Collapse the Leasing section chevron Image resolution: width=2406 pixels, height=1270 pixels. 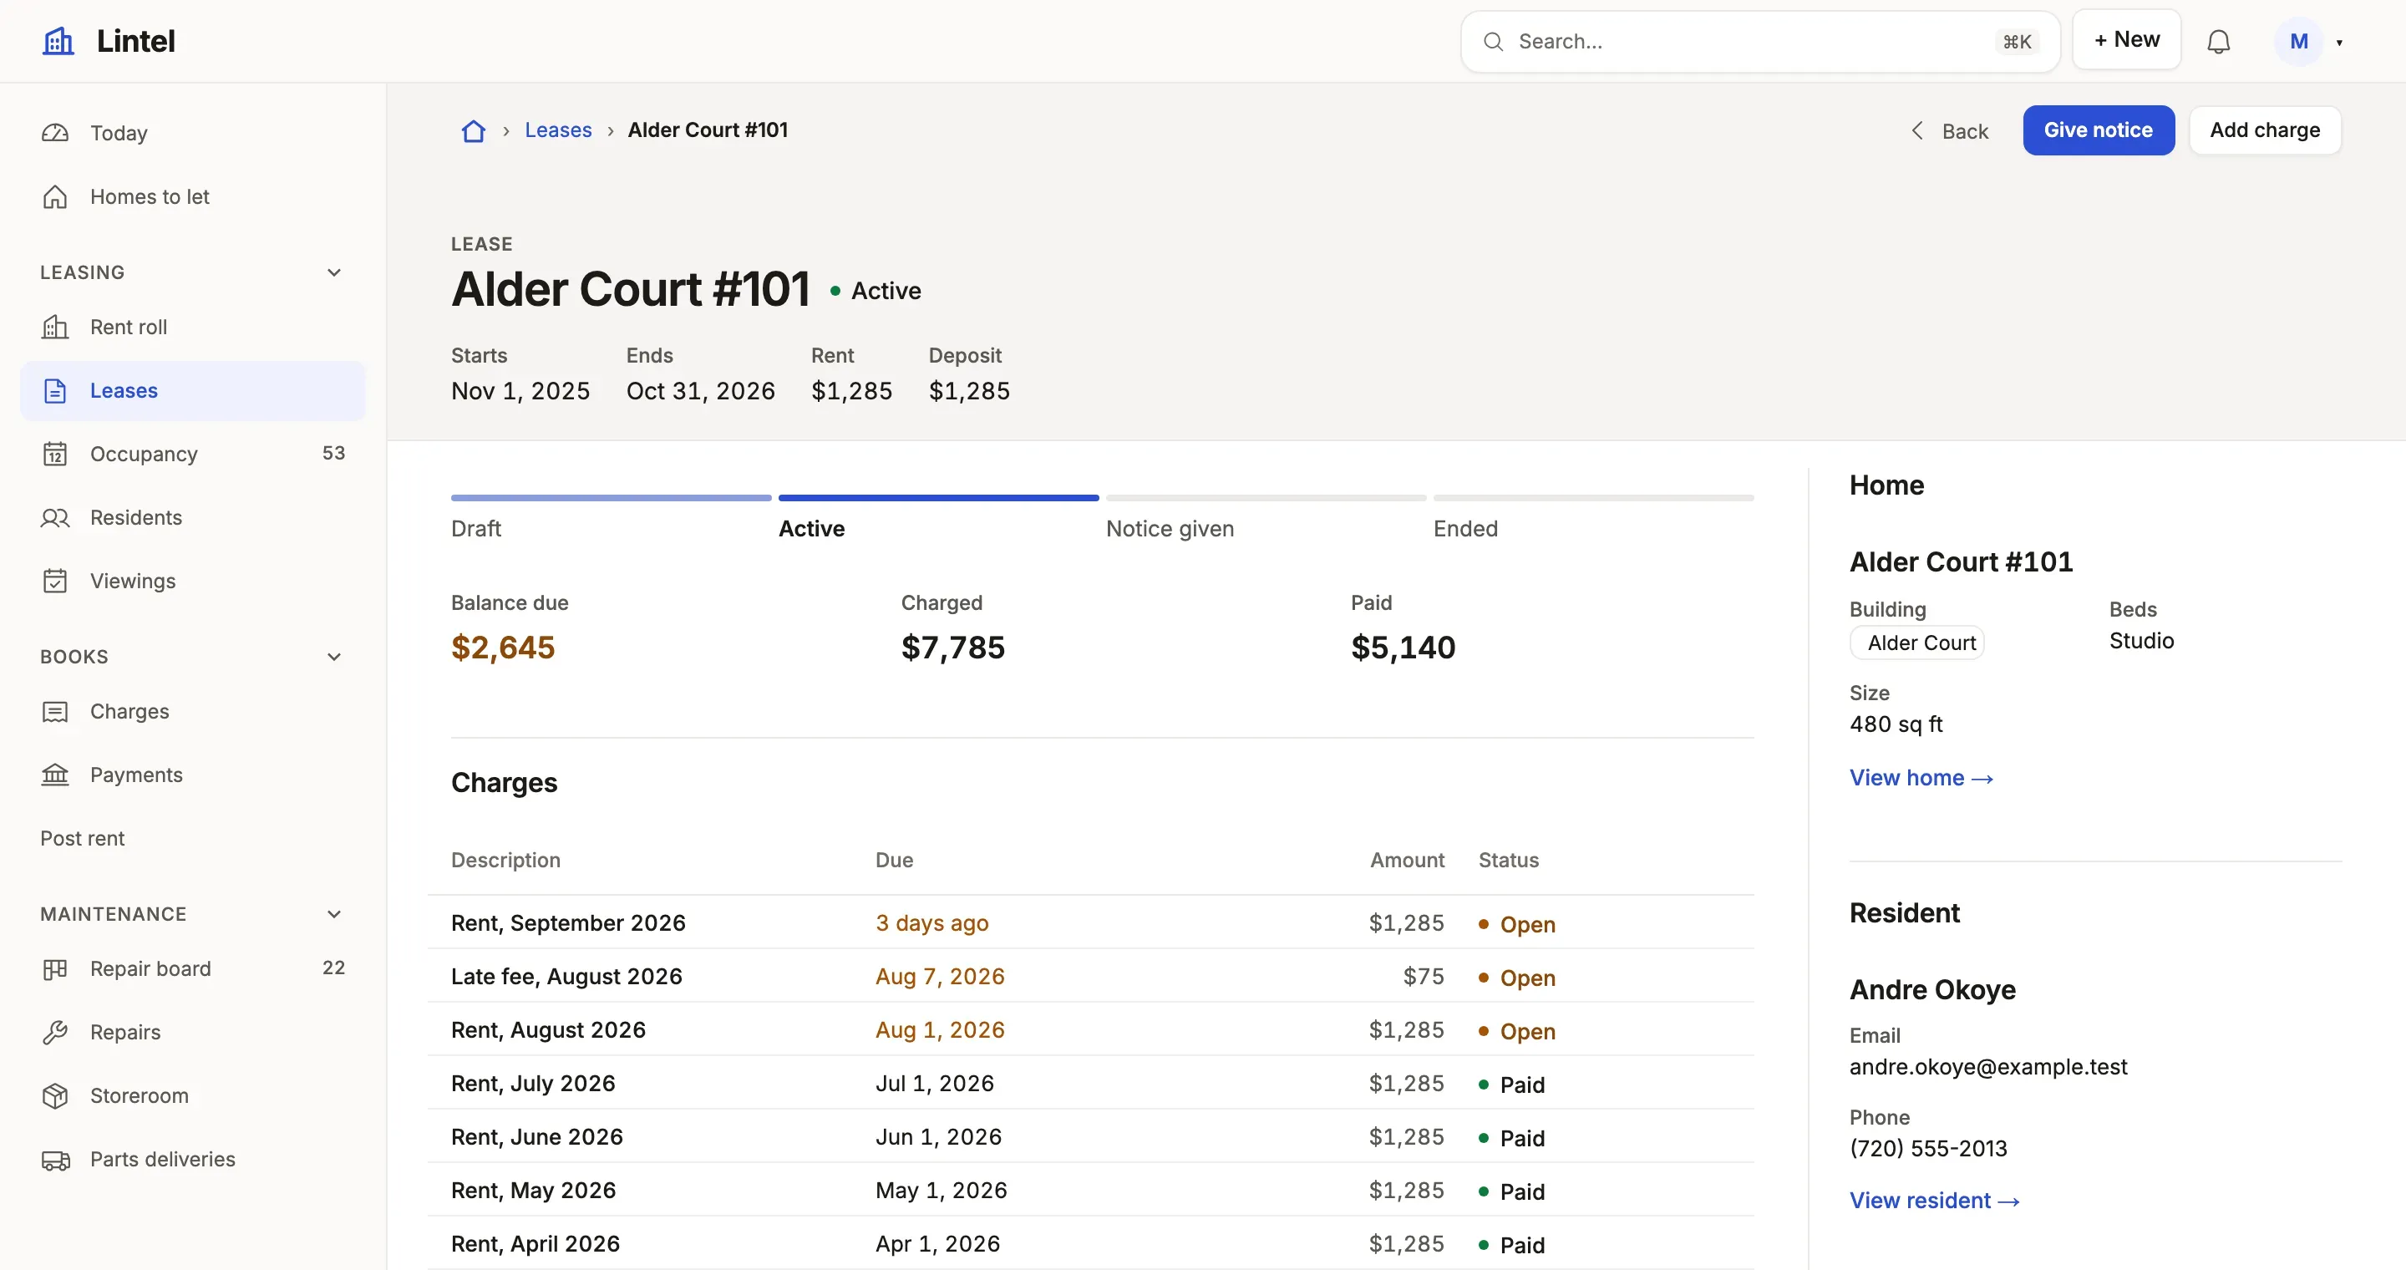pos(333,272)
